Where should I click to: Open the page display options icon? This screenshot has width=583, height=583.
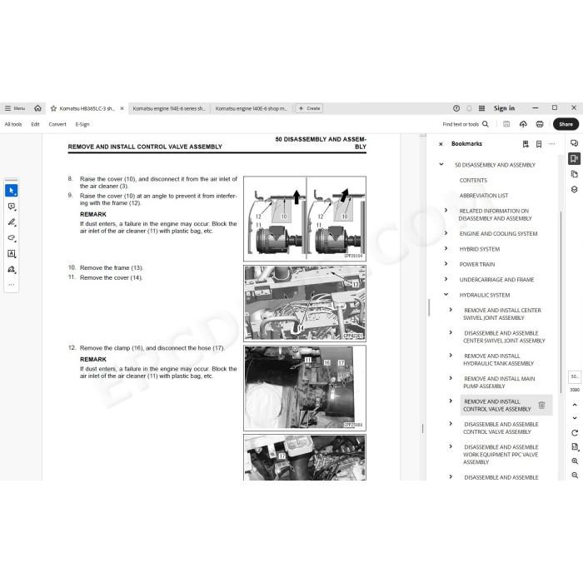(x=575, y=447)
